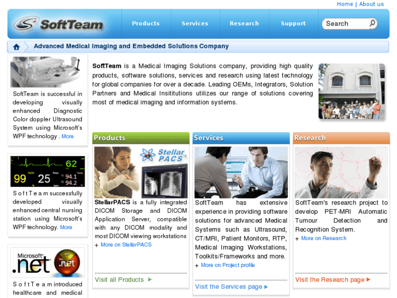Click the ultrasound machine thumbnail
The width and height of the screenshot is (397, 298).
(48, 72)
